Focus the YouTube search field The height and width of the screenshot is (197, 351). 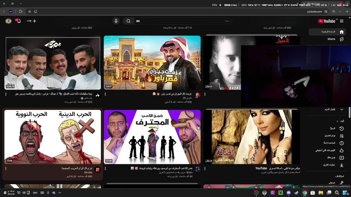183,21
